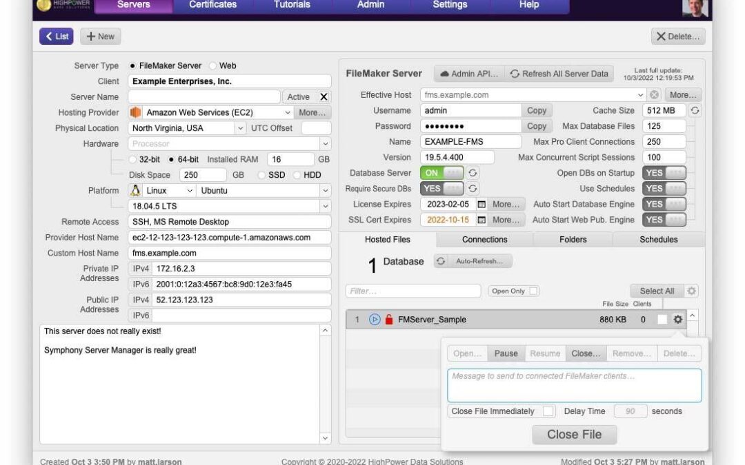Click the Amazon Web Services provider icon
The height and width of the screenshot is (465, 745).
135,112
